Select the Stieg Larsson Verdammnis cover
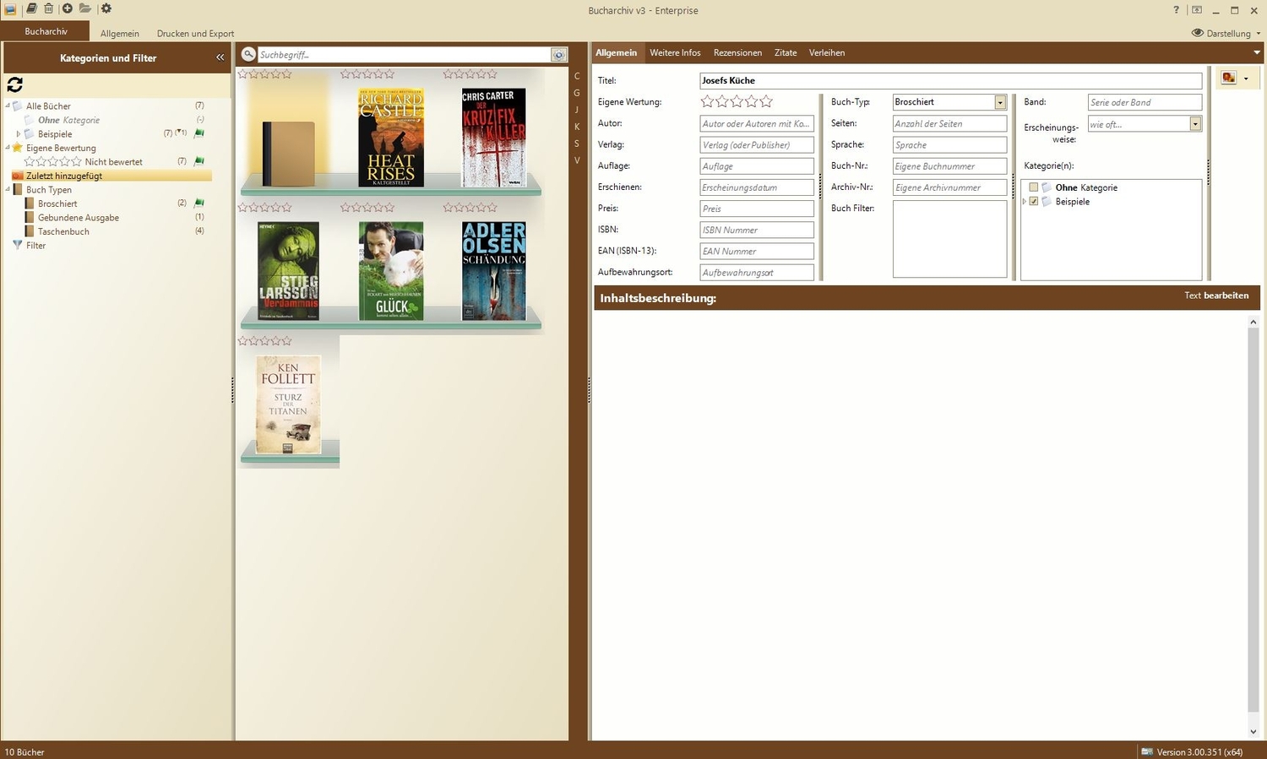Screen dimensions: 1267x759 pyautogui.click(x=288, y=271)
